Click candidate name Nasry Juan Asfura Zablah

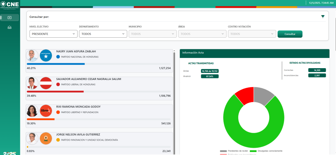click(76, 51)
